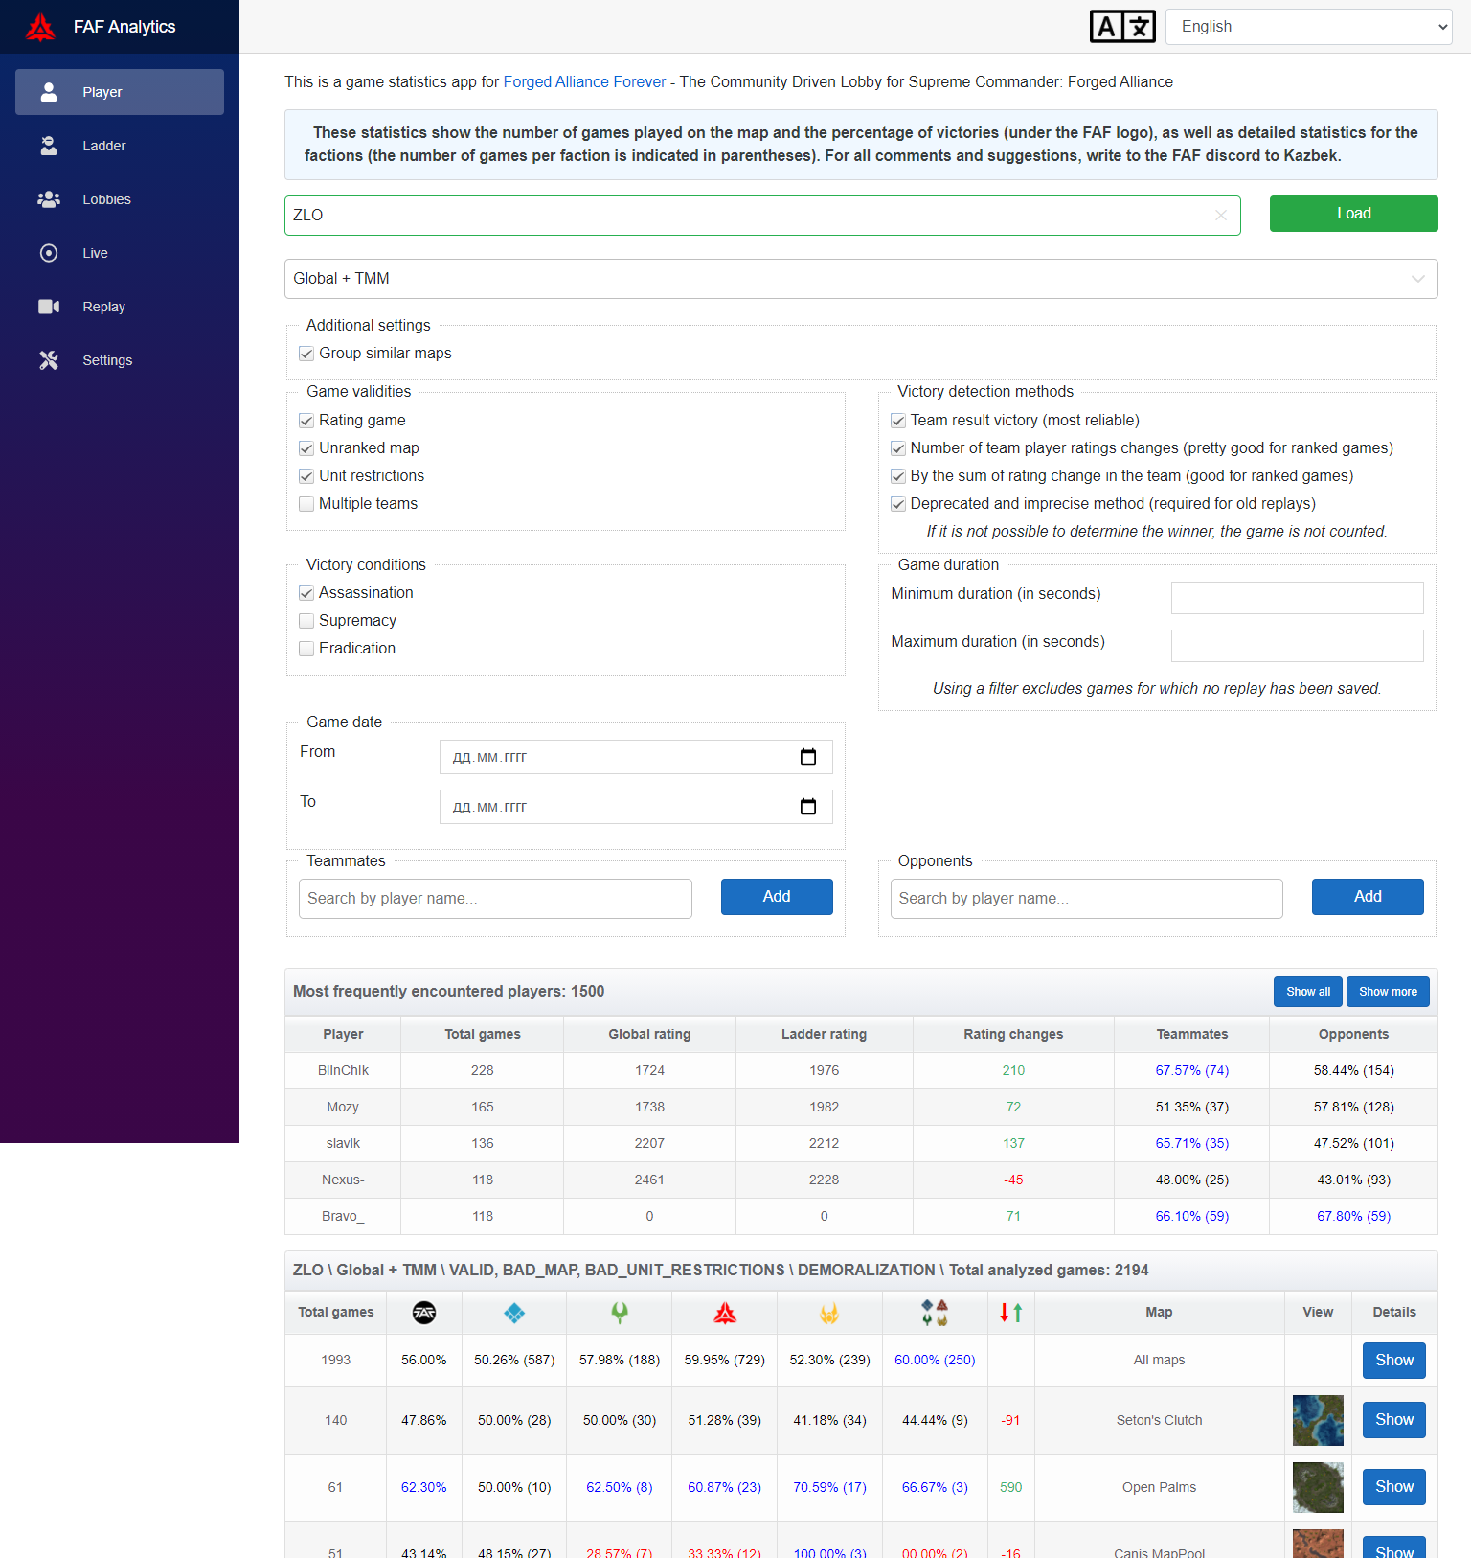Image resolution: width=1471 pixels, height=1558 pixels.
Task: Click the Ladder icon in sidebar
Action: point(49,146)
